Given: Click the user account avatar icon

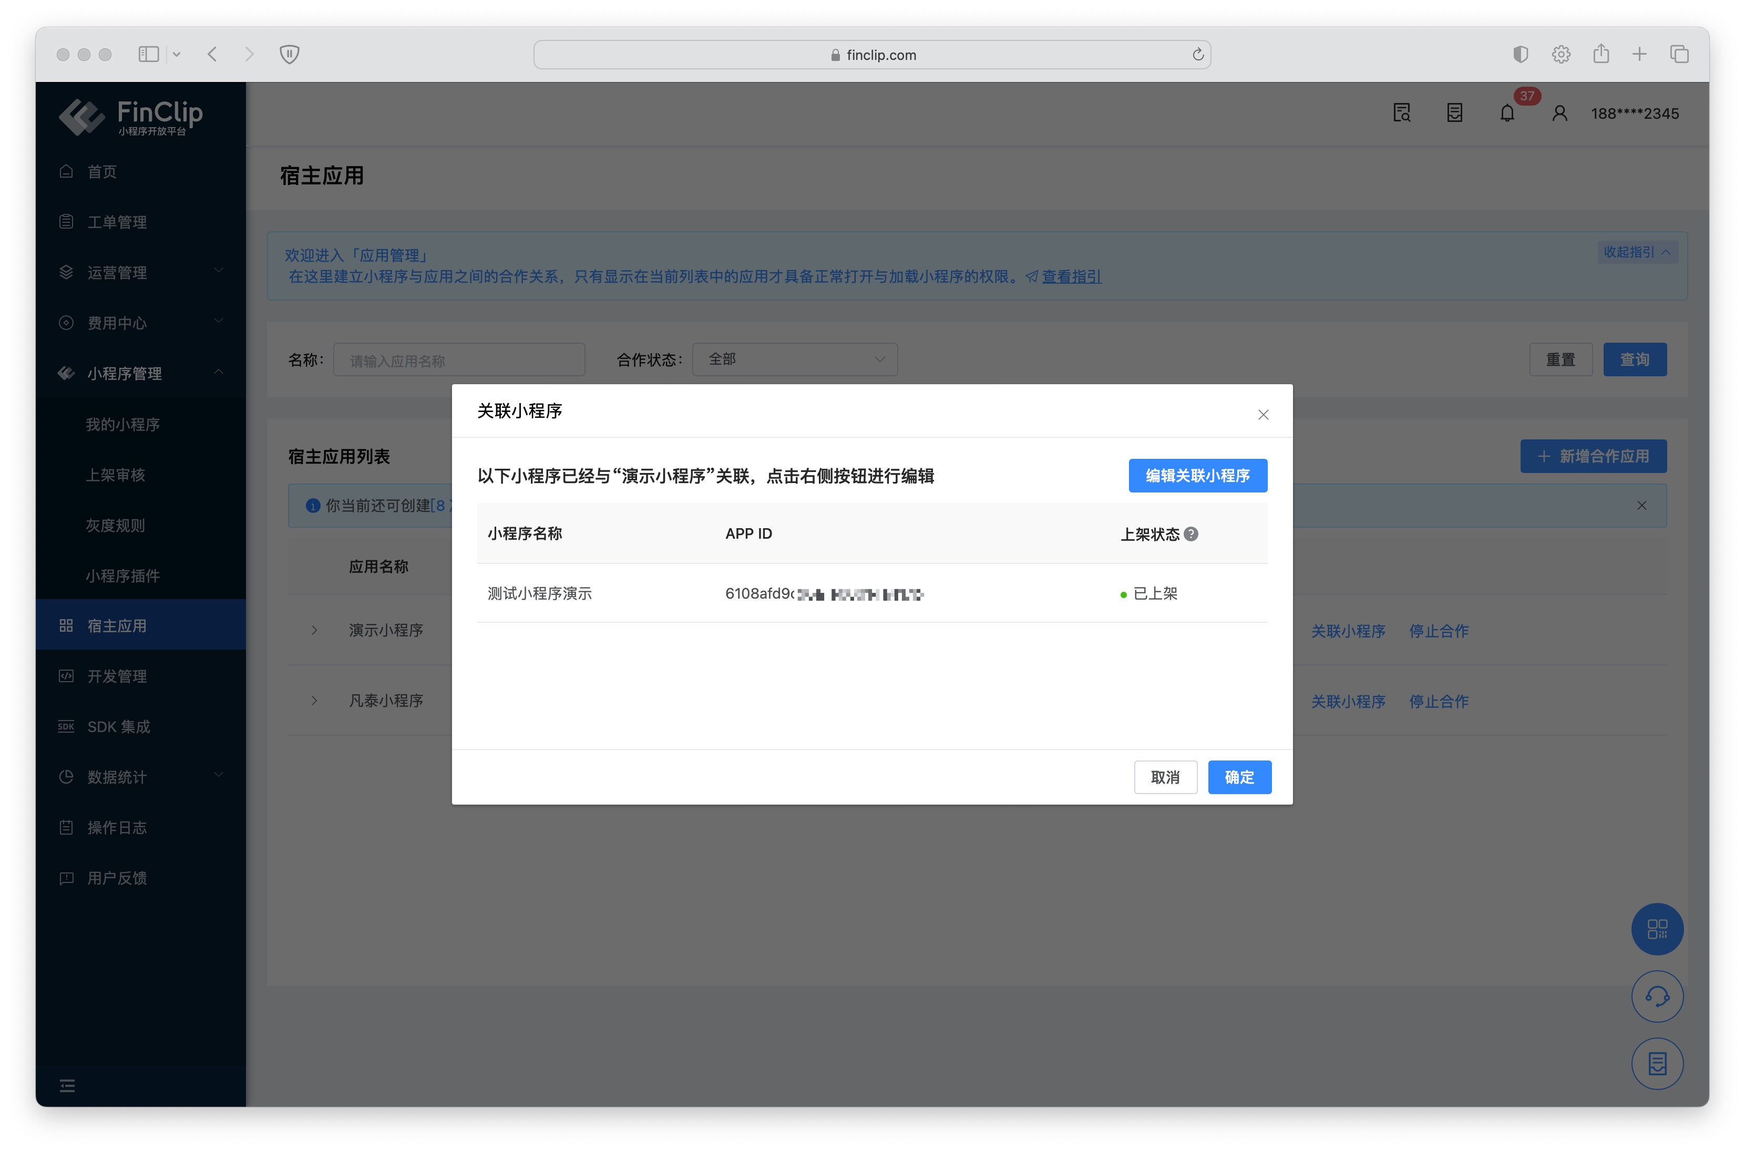Looking at the screenshot, I should [x=1559, y=114].
